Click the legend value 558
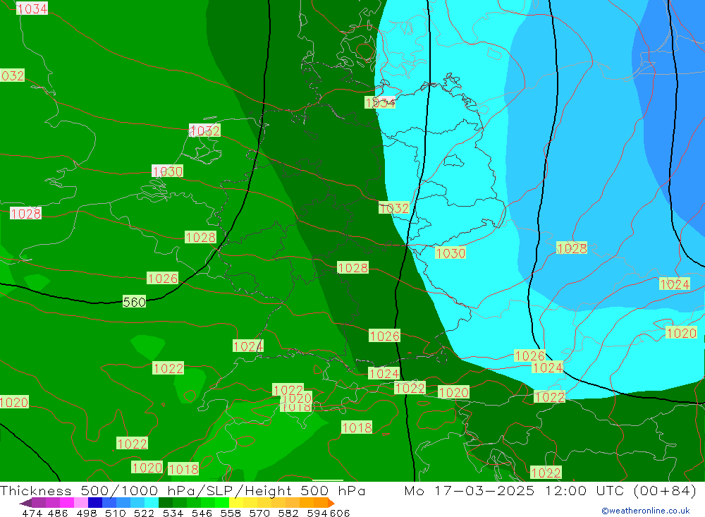The height and width of the screenshot is (517, 705). [x=231, y=513]
